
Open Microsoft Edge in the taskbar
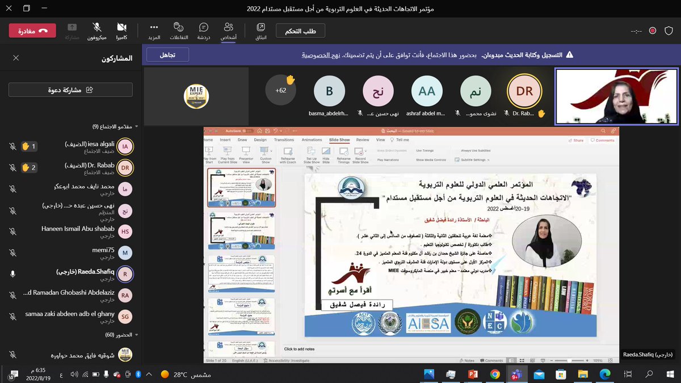pyautogui.click(x=604, y=374)
